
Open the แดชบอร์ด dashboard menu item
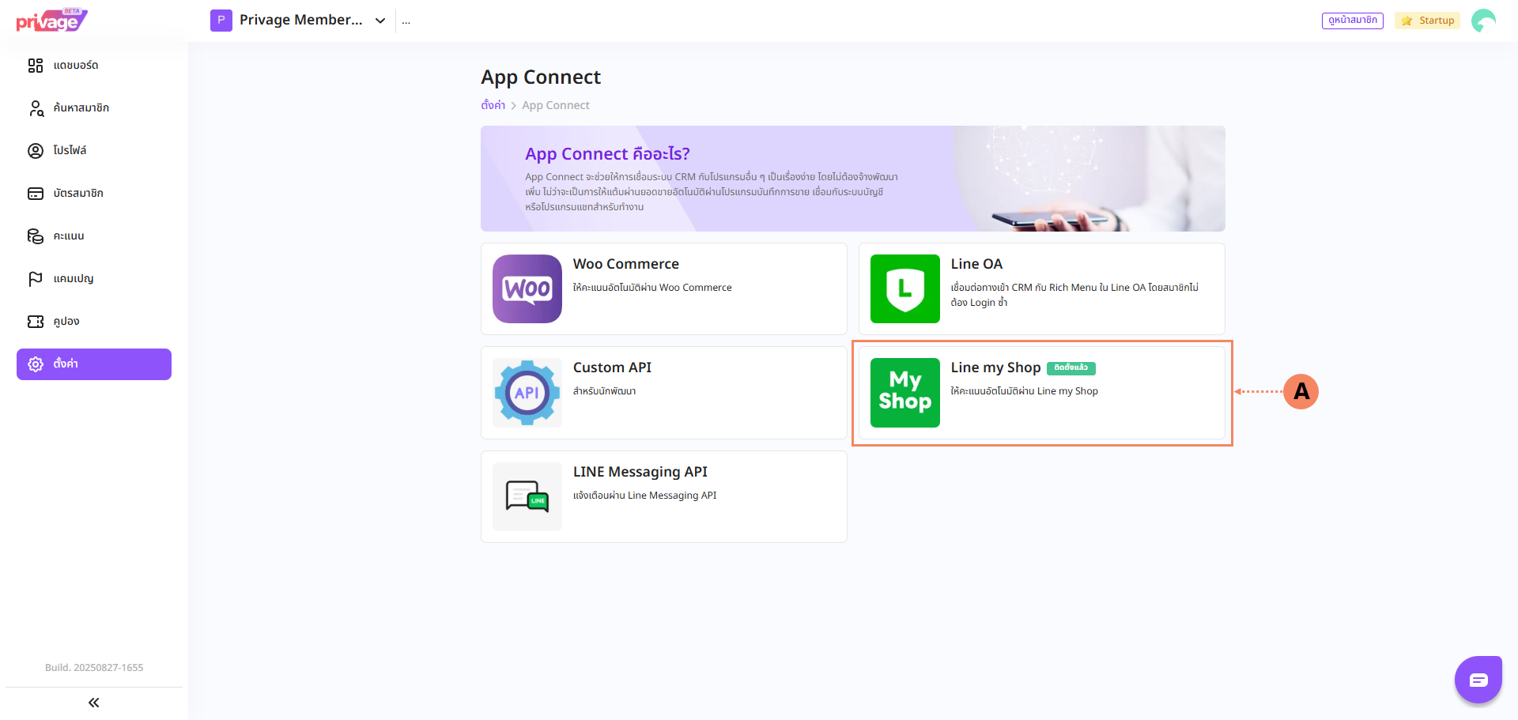click(76, 66)
